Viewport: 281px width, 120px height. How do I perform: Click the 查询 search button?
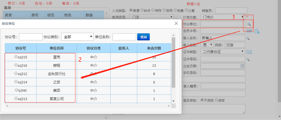click(143, 37)
